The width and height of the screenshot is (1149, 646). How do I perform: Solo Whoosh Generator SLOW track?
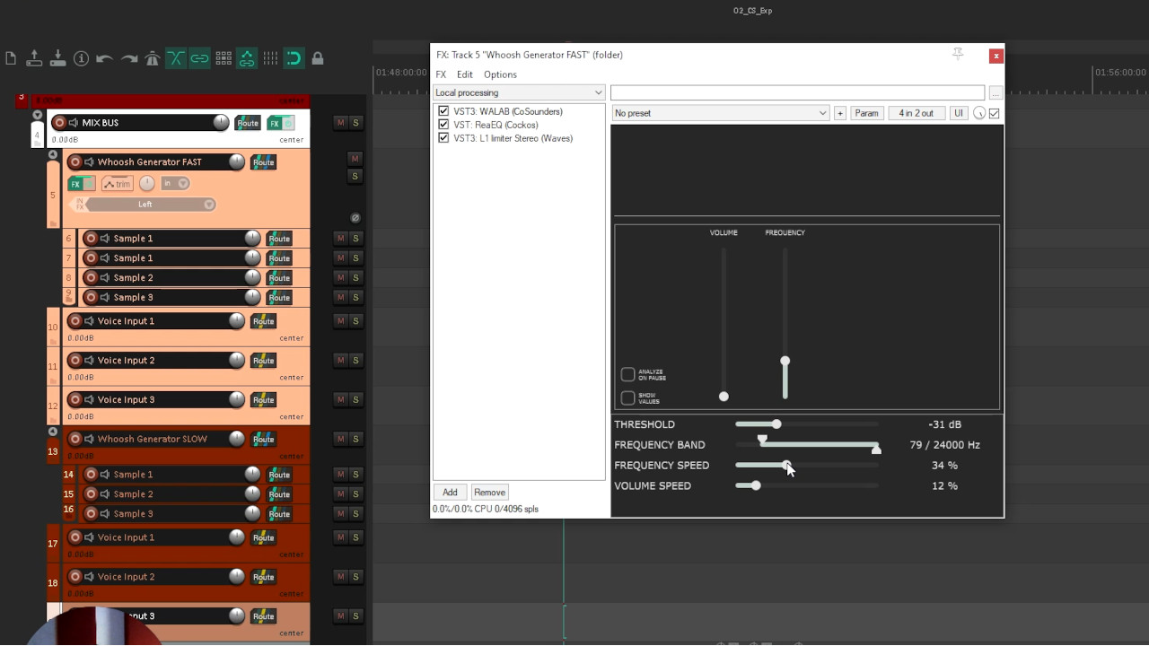point(355,440)
